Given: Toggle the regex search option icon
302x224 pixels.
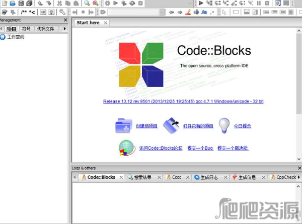Looking at the screenshot, I should 212,12.
